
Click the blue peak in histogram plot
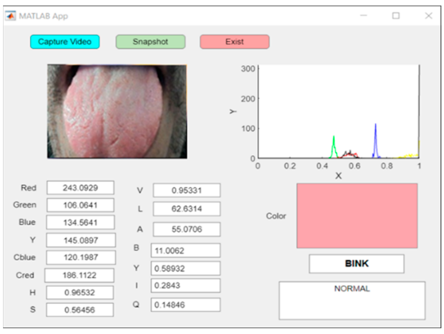(375, 139)
